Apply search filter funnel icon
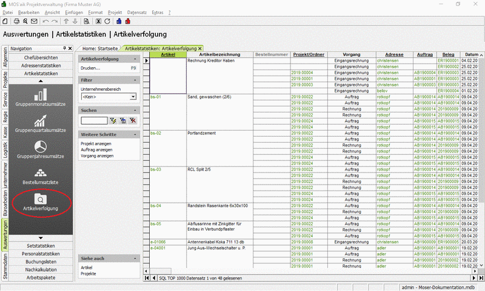The image size is (485, 291). click(x=113, y=120)
